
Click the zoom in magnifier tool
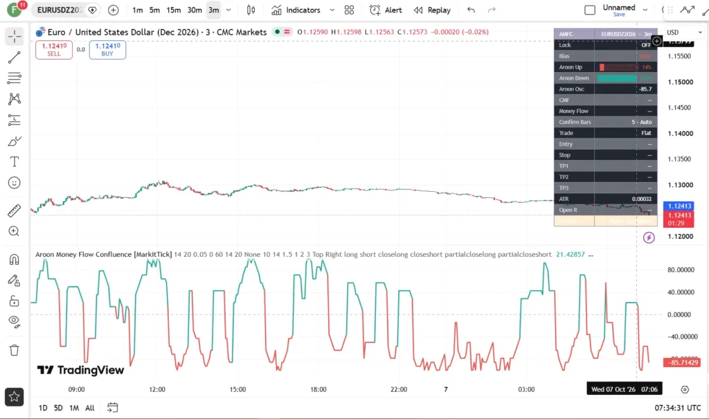[14, 231]
